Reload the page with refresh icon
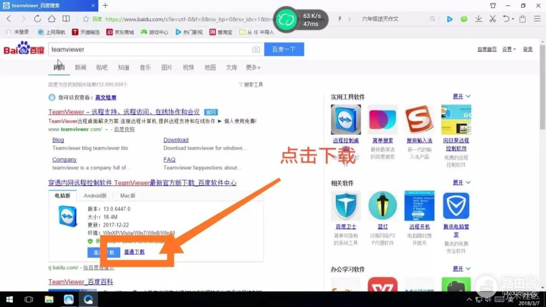 coord(37,19)
